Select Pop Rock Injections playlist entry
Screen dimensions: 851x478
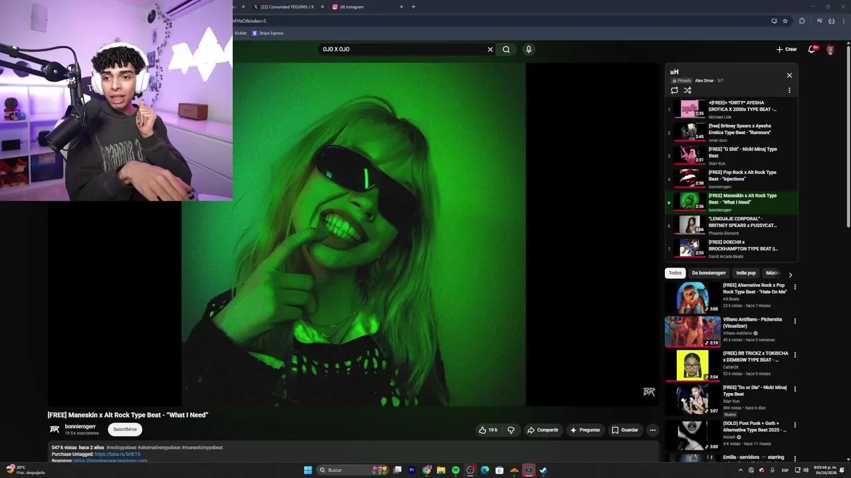[x=731, y=179]
